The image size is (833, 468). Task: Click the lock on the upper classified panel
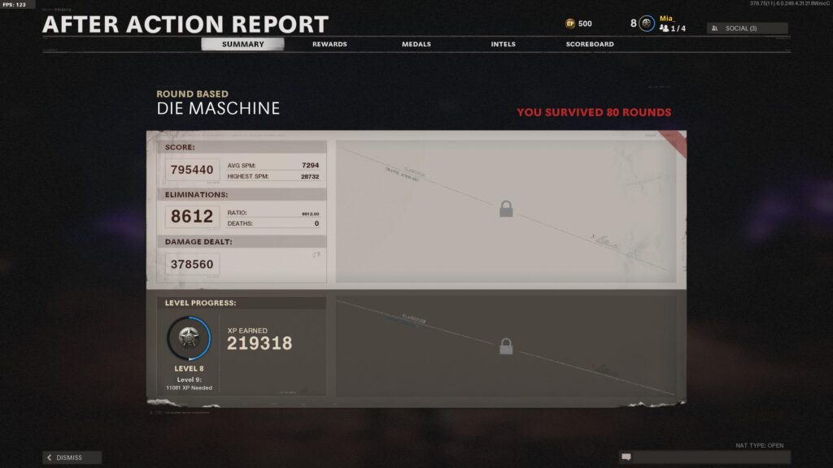pos(506,209)
